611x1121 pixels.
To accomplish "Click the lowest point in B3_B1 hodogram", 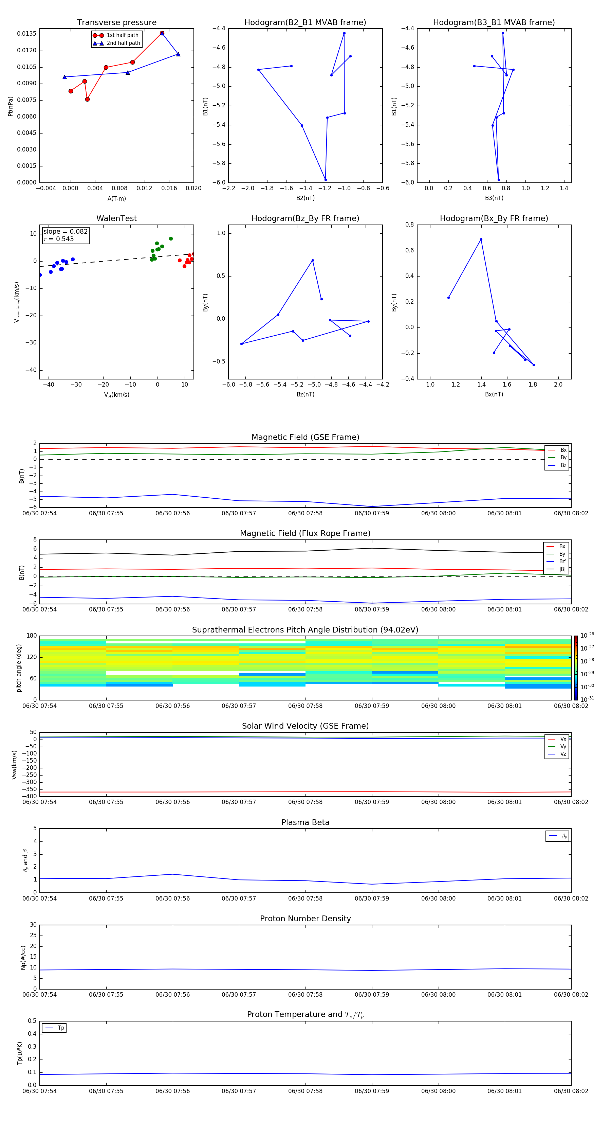I will click(x=499, y=180).
